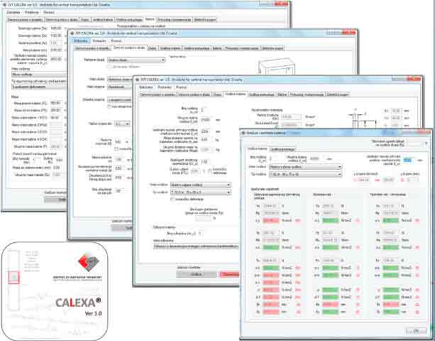Click Vodilice button in the third window
The height and width of the screenshot is (341, 435).
[196, 274]
